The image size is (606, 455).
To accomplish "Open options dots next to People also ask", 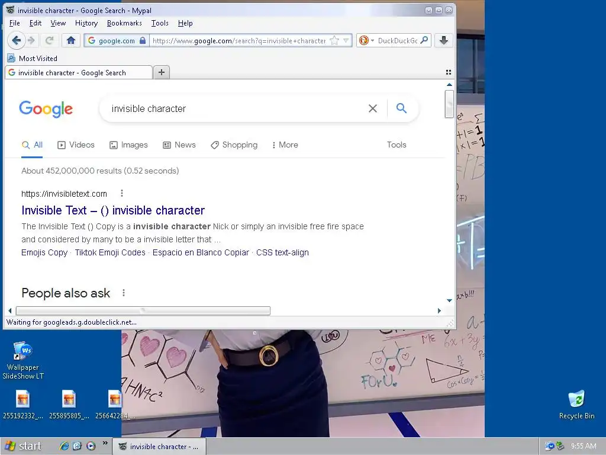I will (124, 293).
